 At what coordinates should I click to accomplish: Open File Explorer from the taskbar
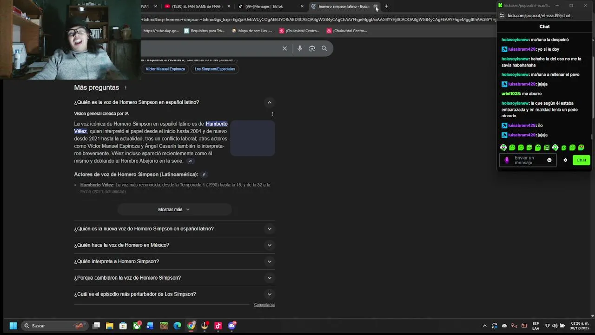110,326
